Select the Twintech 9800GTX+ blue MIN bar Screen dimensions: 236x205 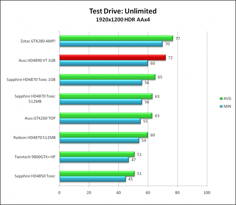click(94, 160)
